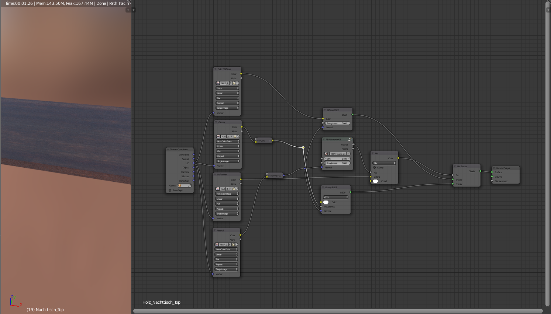Image resolution: width=551 pixels, height=314 pixels.
Task: Click image browse icon in Color/Diffuse node
Action: click(x=218, y=83)
